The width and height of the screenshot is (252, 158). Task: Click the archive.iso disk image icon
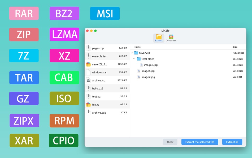88,80
